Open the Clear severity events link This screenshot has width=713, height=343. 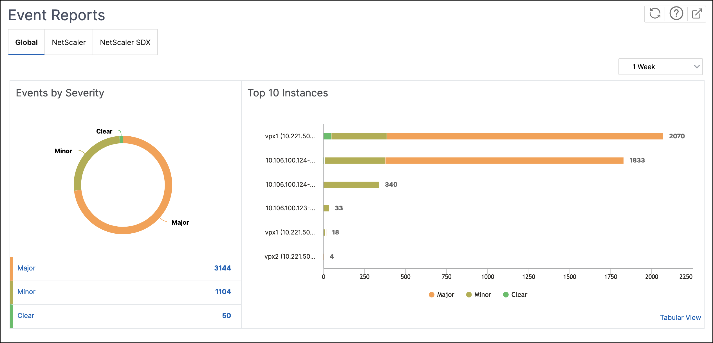tap(26, 315)
